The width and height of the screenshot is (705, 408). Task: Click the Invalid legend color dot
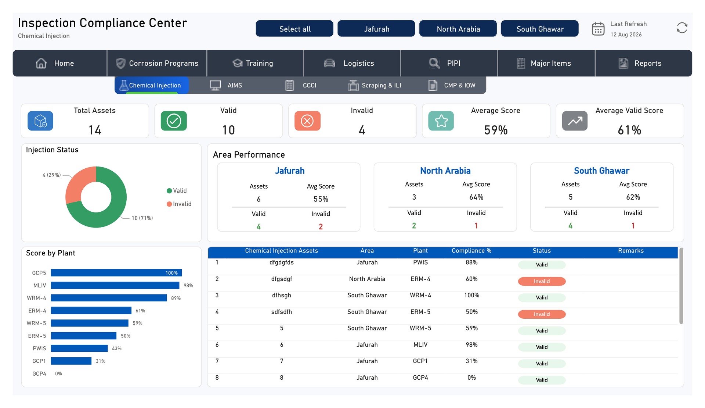coord(169,204)
